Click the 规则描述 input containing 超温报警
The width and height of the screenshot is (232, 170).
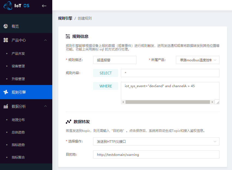click(114, 60)
